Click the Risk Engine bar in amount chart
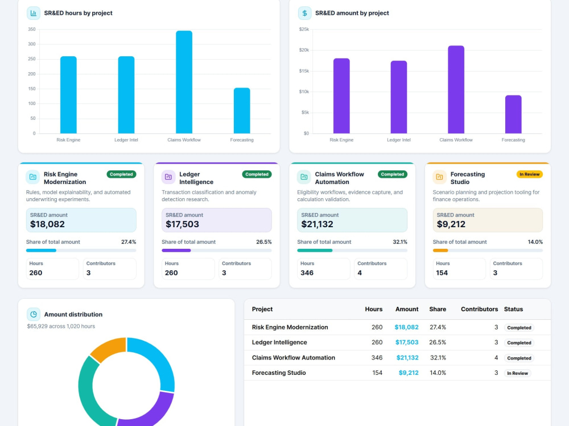569x426 pixels. tap(341, 96)
